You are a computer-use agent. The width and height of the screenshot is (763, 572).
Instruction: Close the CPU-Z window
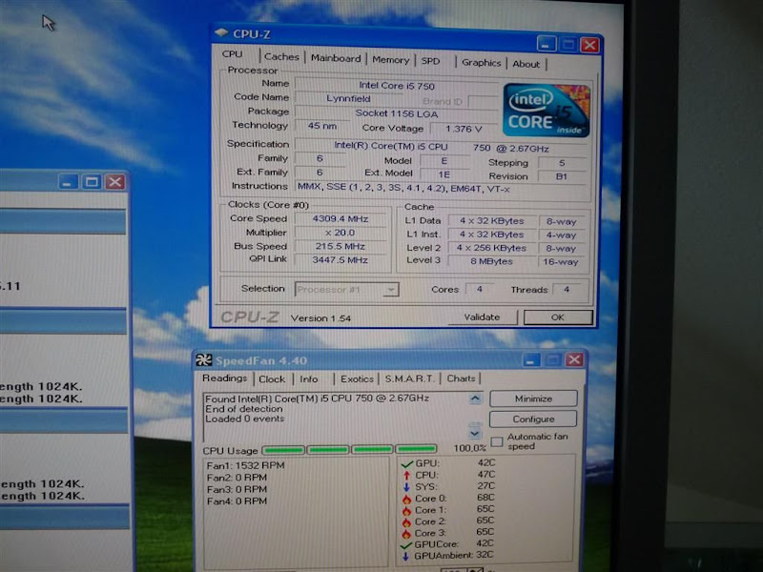(590, 45)
